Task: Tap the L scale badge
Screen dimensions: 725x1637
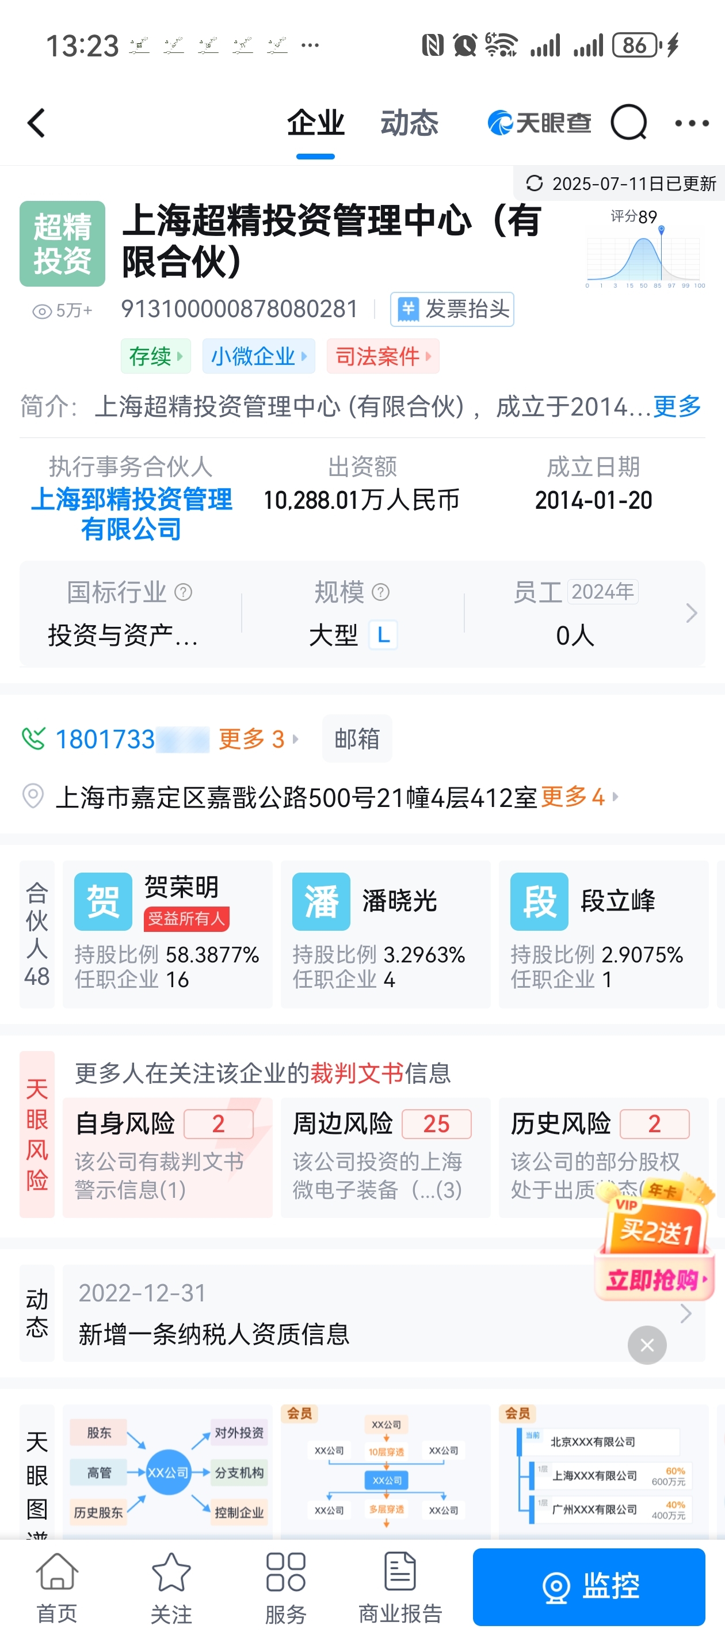Action: click(x=384, y=635)
